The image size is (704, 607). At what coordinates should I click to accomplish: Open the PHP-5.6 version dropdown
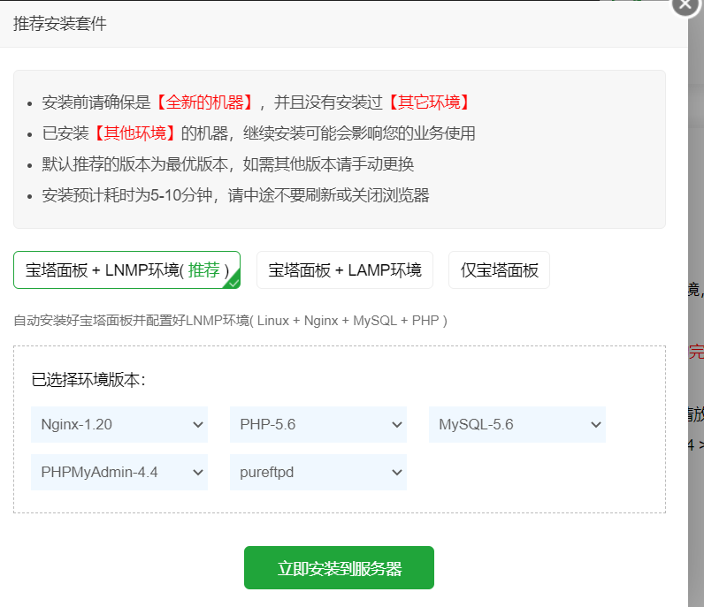pos(318,424)
